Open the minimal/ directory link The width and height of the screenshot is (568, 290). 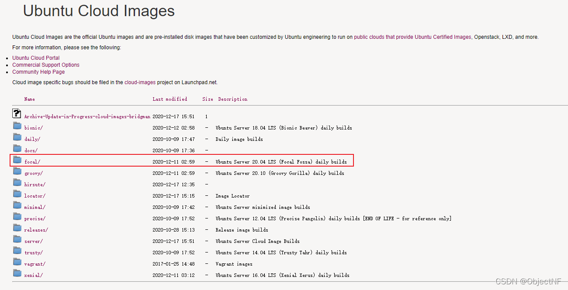[x=35, y=207]
